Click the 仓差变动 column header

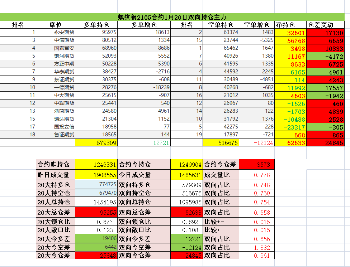pyautogui.click(x=326, y=25)
